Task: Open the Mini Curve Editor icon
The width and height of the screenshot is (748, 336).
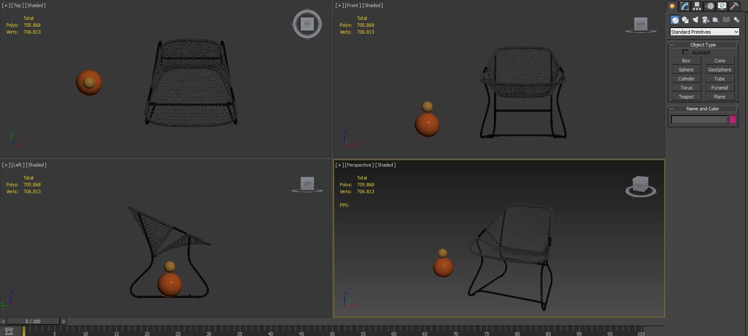Action: pos(9,331)
